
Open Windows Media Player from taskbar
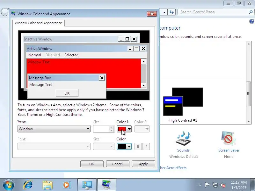(67, 185)
